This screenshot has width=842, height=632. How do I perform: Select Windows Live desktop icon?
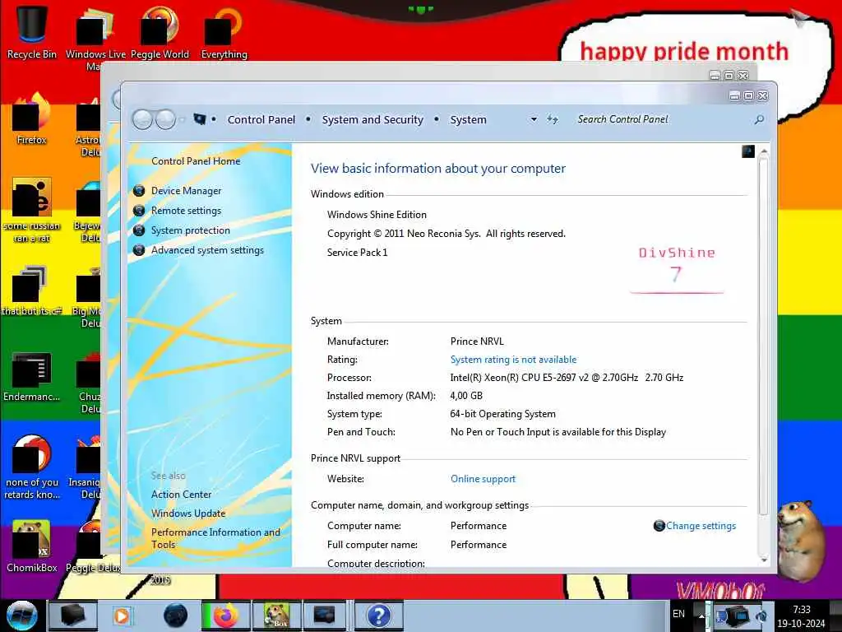tap(95, 38)
